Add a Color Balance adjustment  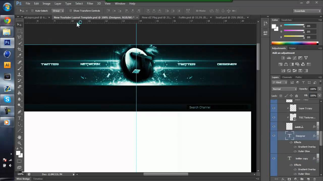[286, 64]
